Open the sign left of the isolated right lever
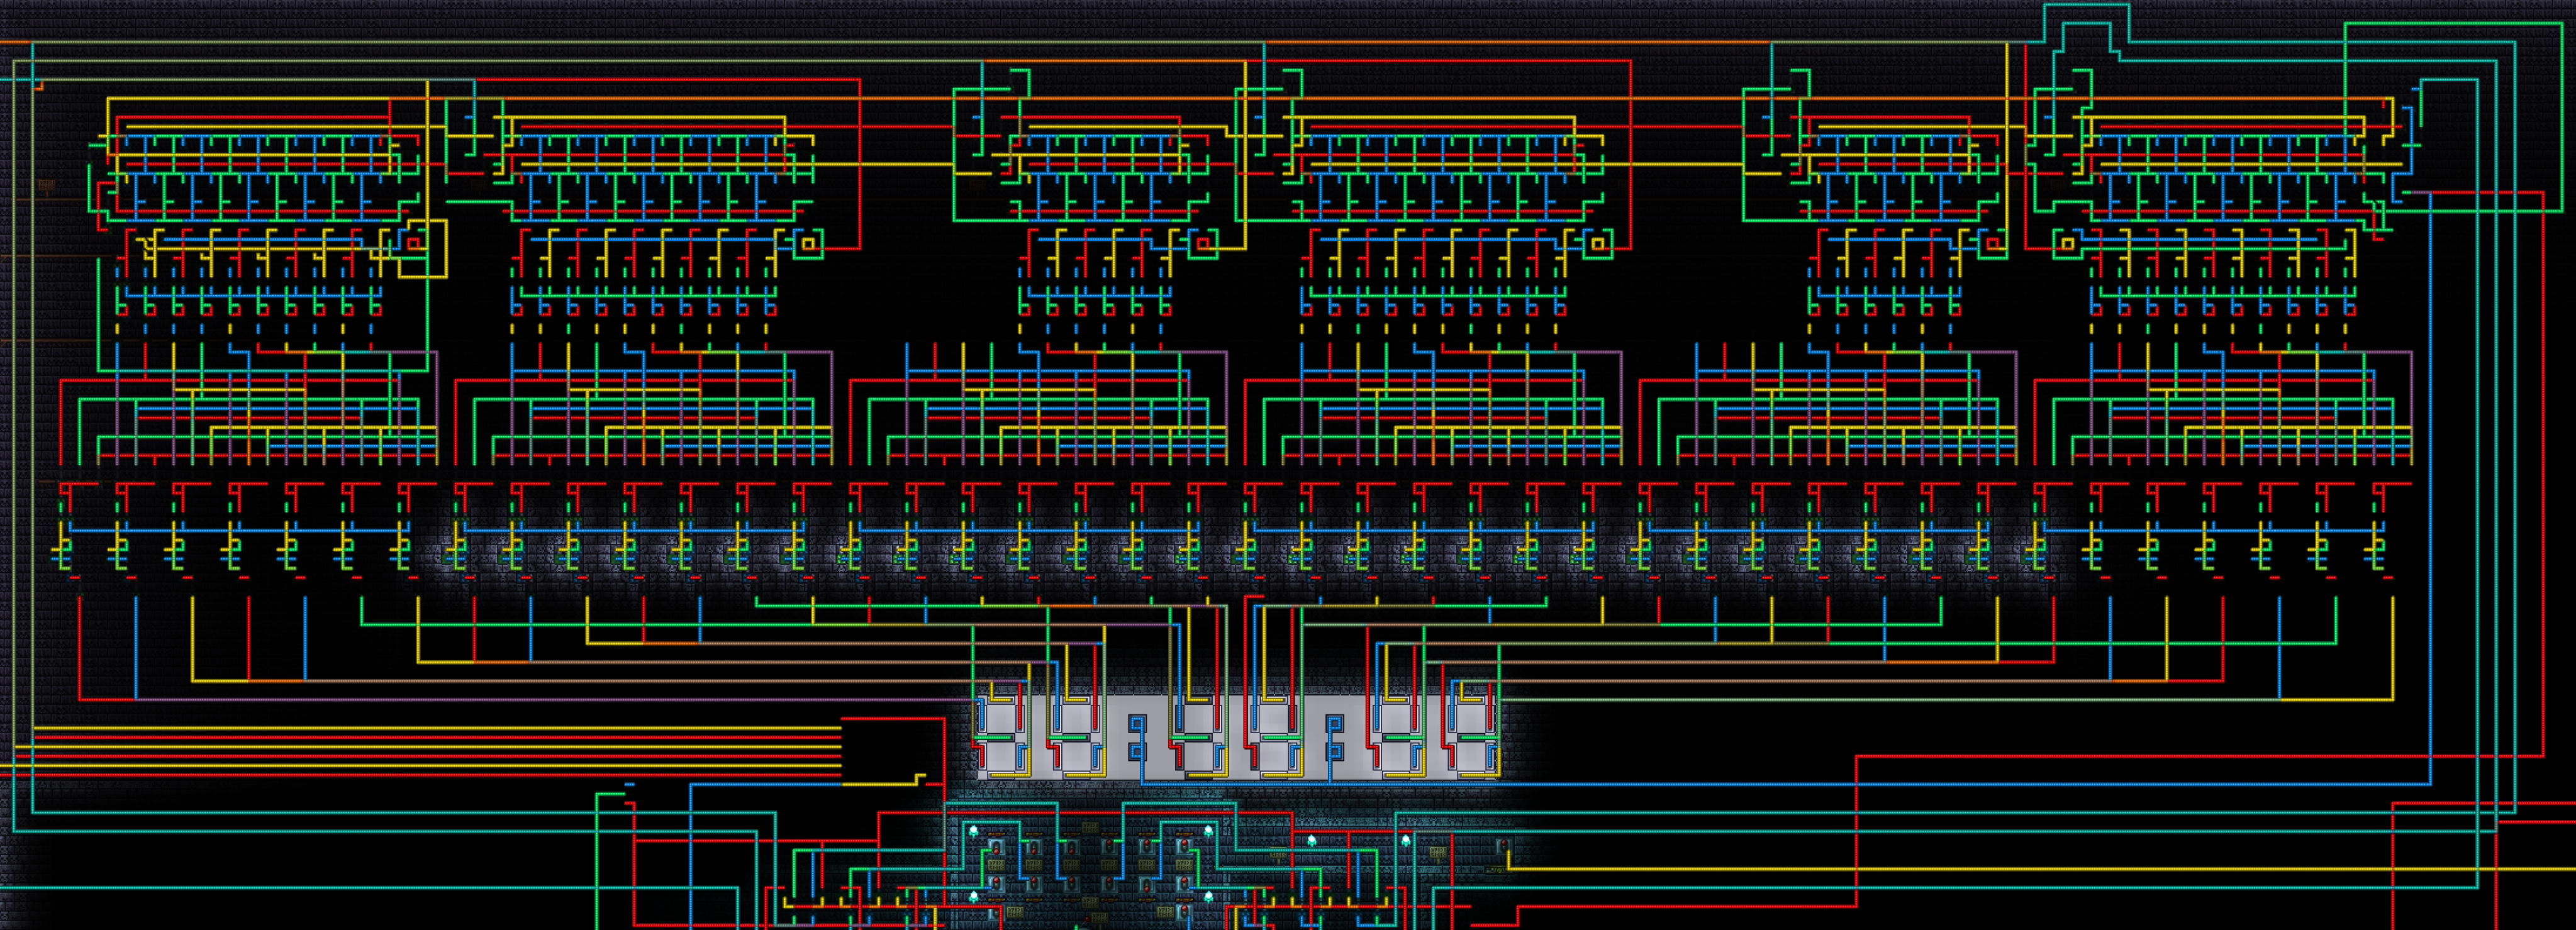2576x930 pixels. click(x=1438, y=854)
